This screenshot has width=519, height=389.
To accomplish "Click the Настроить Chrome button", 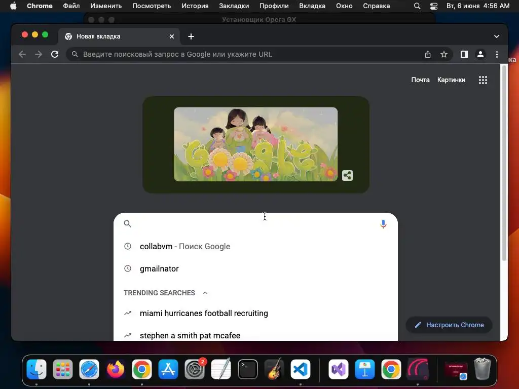I will 449,325.
